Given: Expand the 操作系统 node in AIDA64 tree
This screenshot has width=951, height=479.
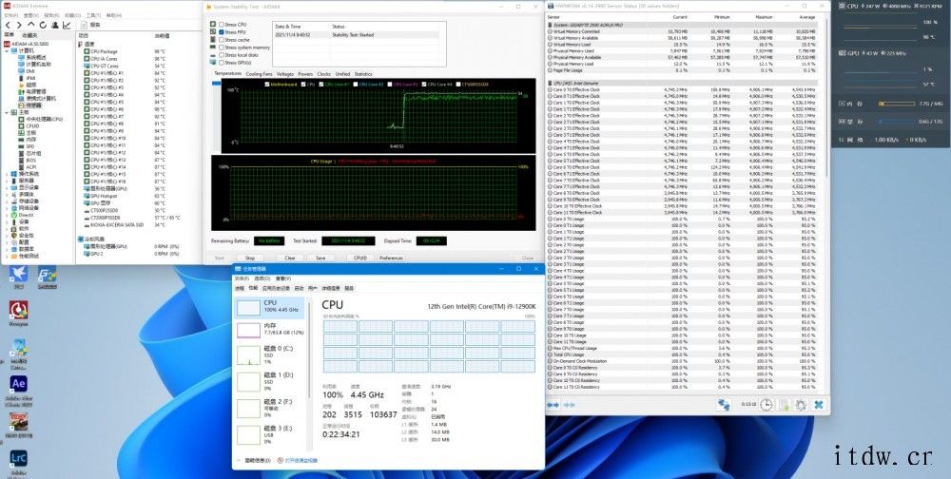Looking at the screenshot, I should [7, 173].
